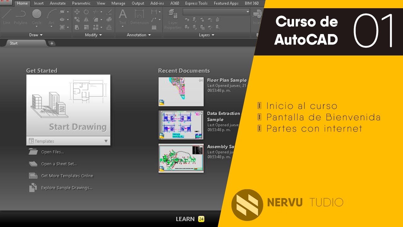The image size is (403, 227).
Task: Open the Add-ins ribbon tab
Action: [x=157, y=3]
